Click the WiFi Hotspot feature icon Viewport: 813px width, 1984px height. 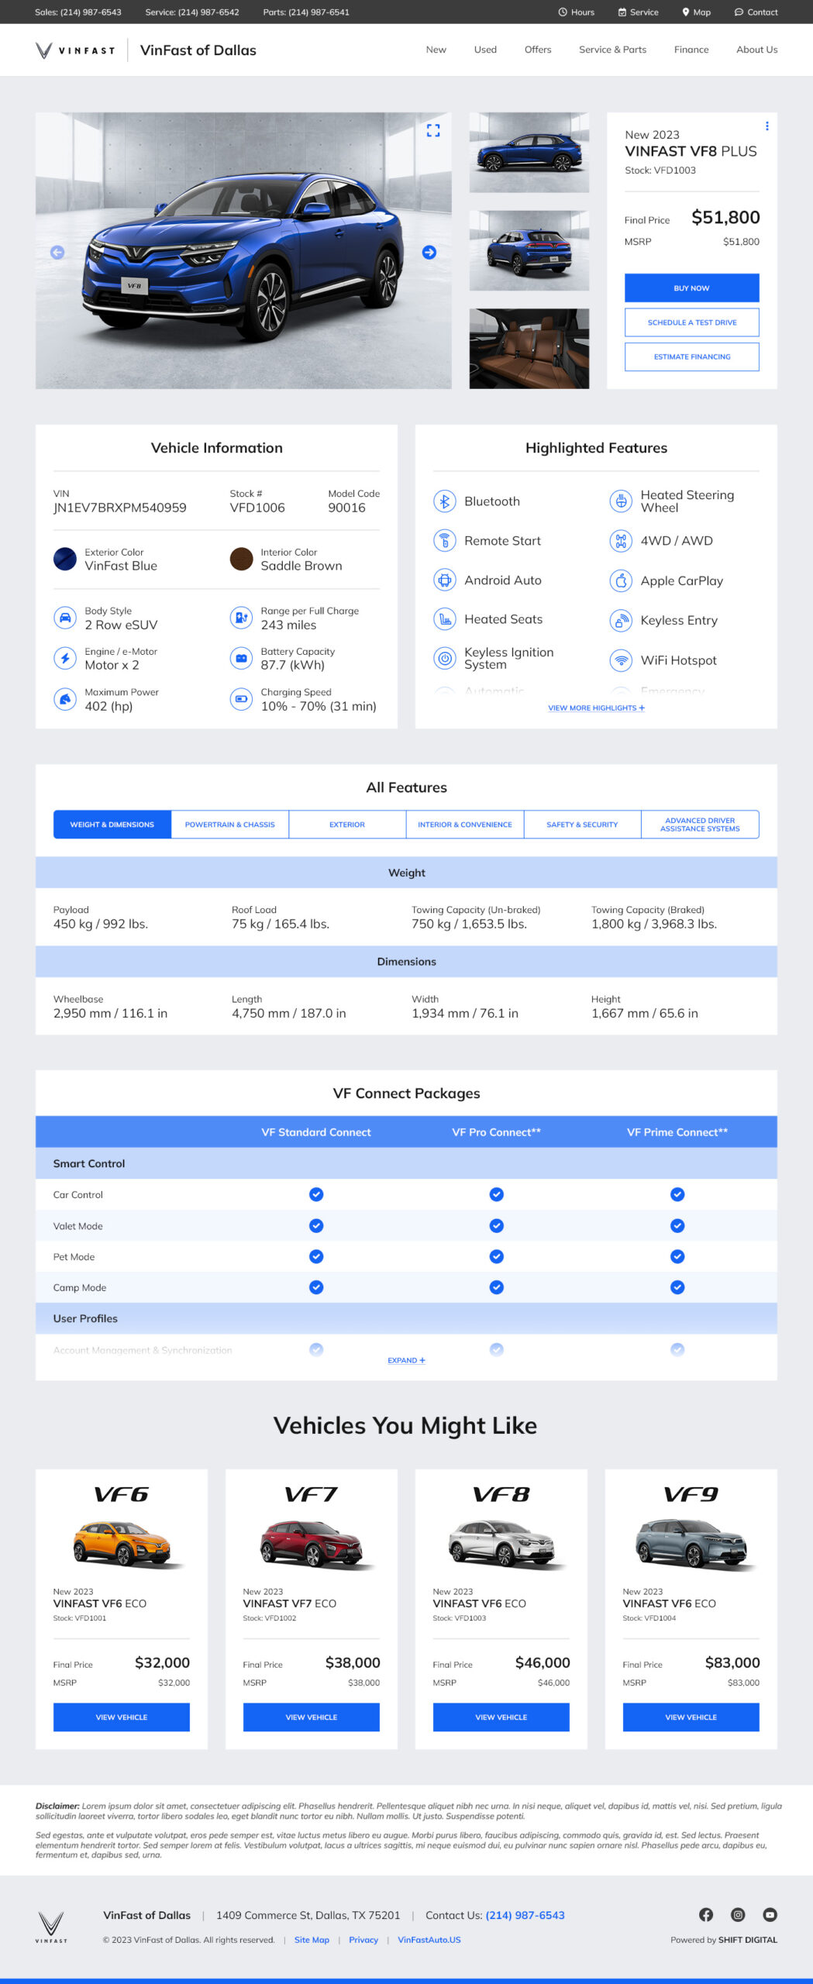(621, 660)
